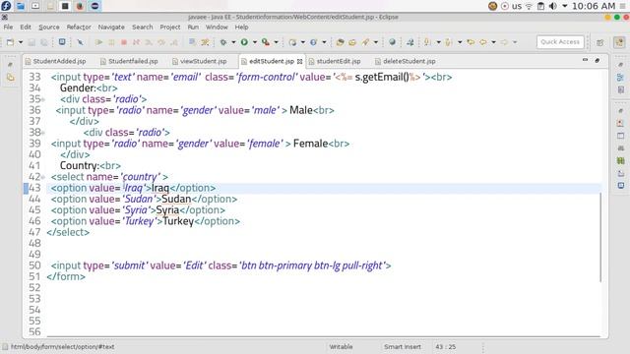The height and width of the screenshot is (354, 630).
Task: Click the New file toolbar icon
Action: click(11, 42)
